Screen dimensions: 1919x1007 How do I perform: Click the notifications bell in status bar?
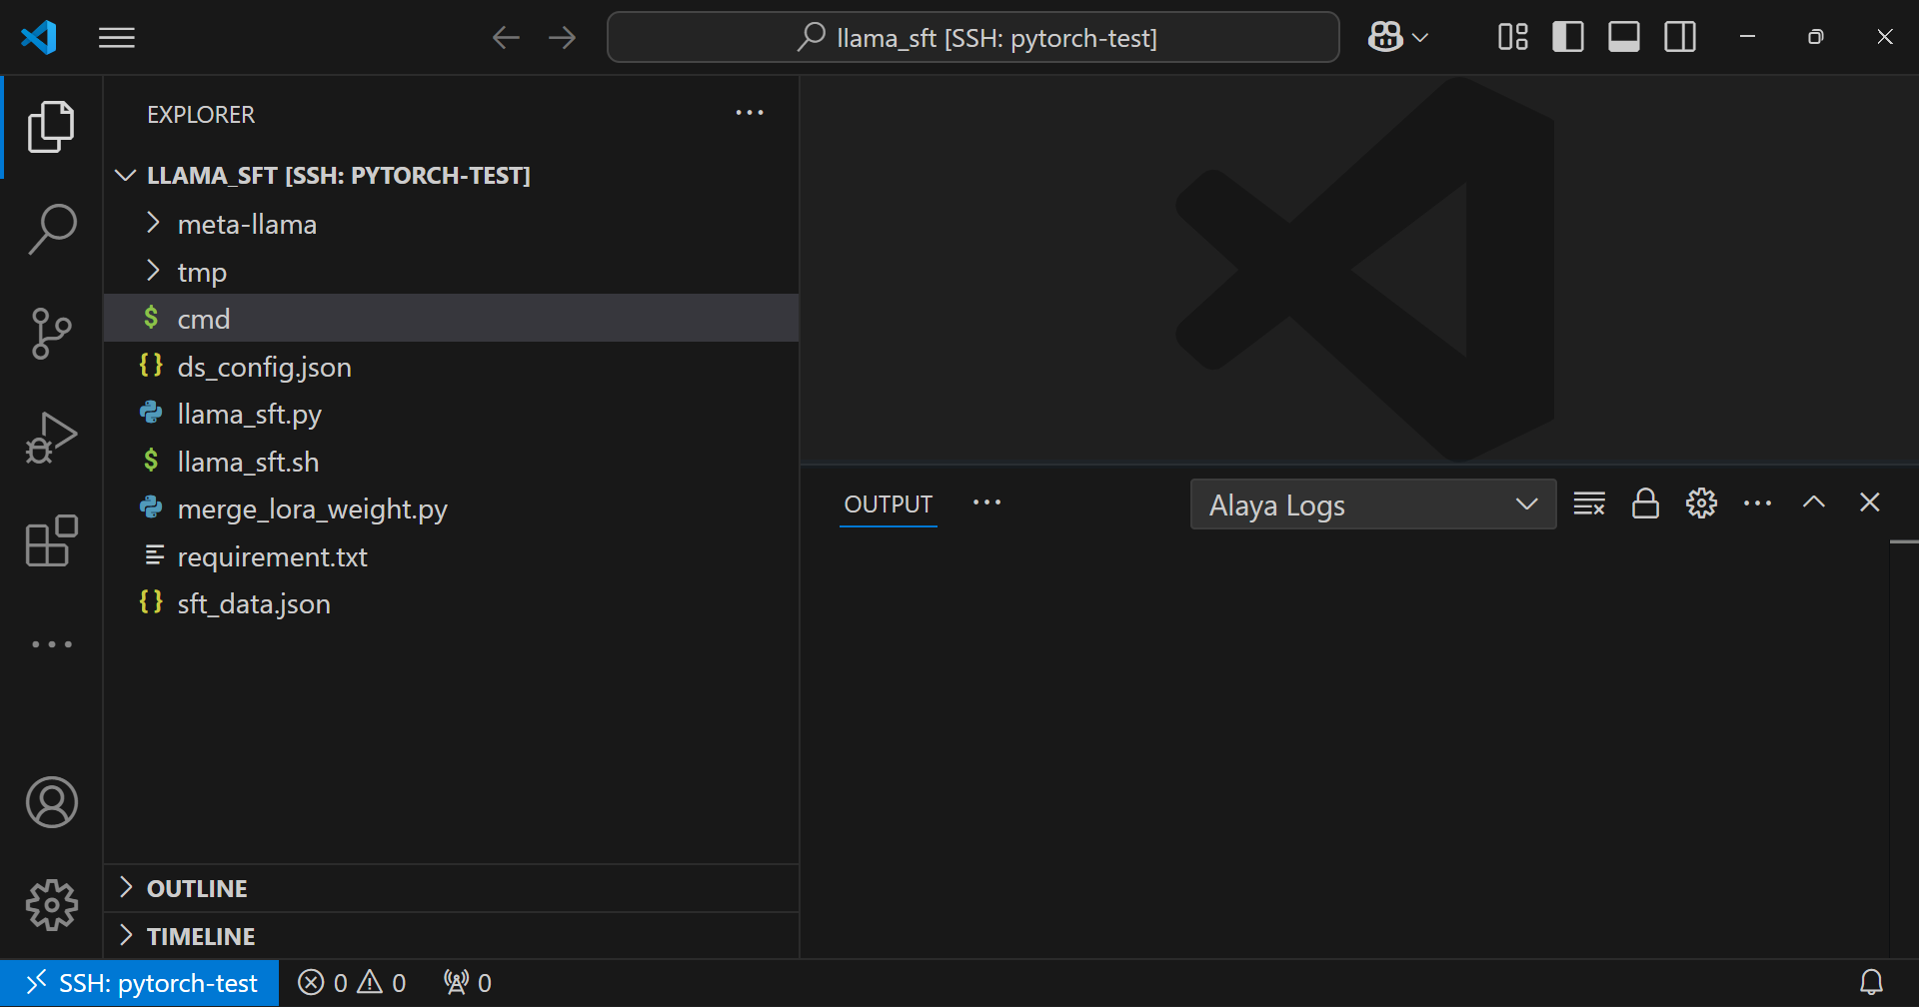pos(1871,983)
